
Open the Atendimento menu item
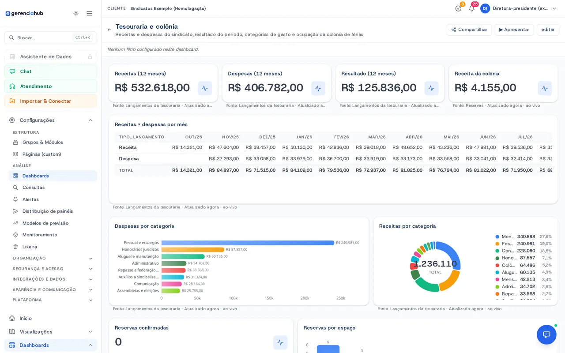tap(51, 86)
